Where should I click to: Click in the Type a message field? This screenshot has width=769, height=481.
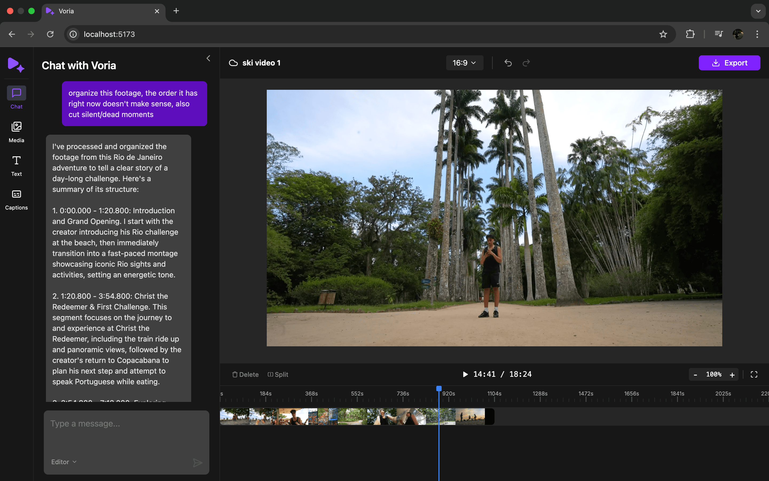point(127,424)
